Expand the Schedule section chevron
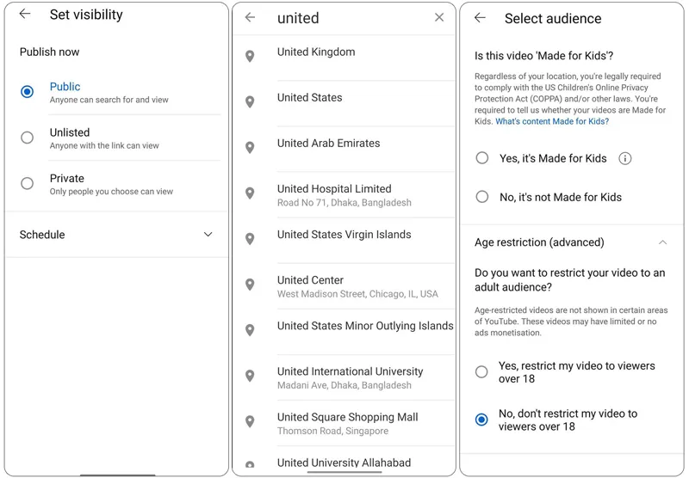The height and width of the screenshot is (478, 689). pyautogui.click(x=208, y=235)
